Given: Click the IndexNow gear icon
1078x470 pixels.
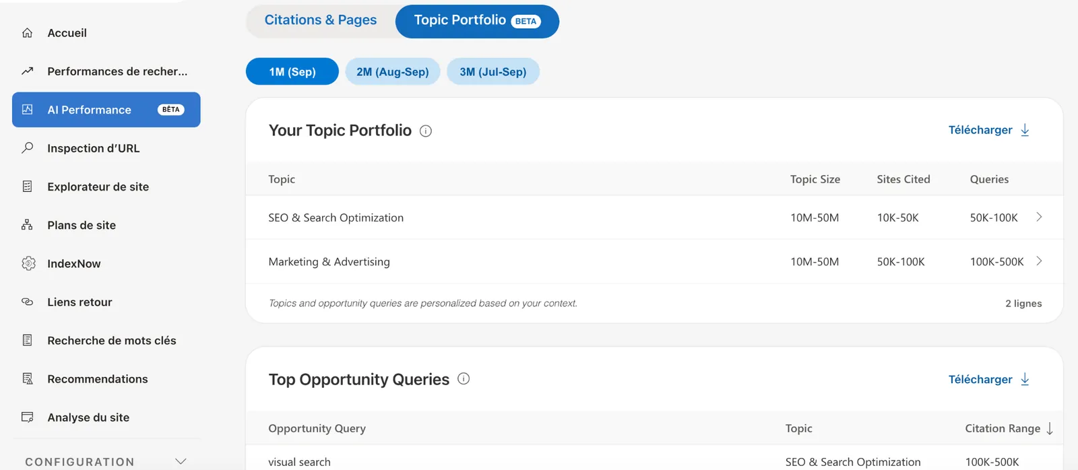Looking at the screenshot, I should click(x=28, y=263).
